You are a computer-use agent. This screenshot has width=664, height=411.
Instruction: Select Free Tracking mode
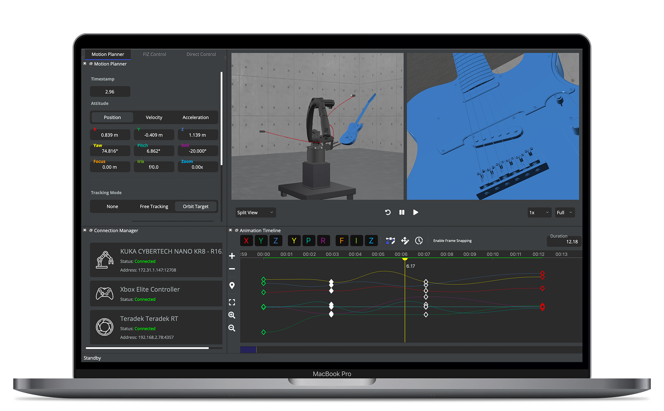tap(154, 206)
